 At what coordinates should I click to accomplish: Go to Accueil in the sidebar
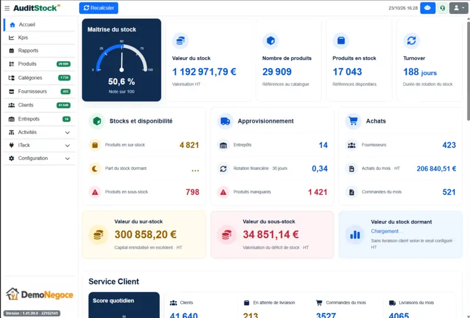pyautogui.click(x=39, y=25)
